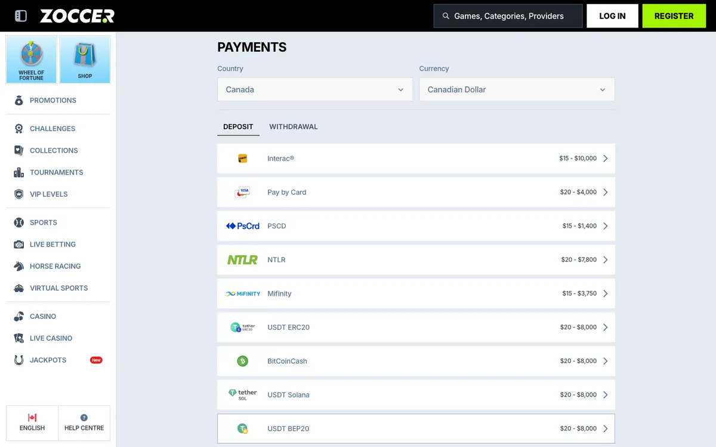Expand the USDT BEP20 row chevron
Image resolution: width=716 pixels, height=447 pixels.
pyautogui.click(x=606, y=429)
